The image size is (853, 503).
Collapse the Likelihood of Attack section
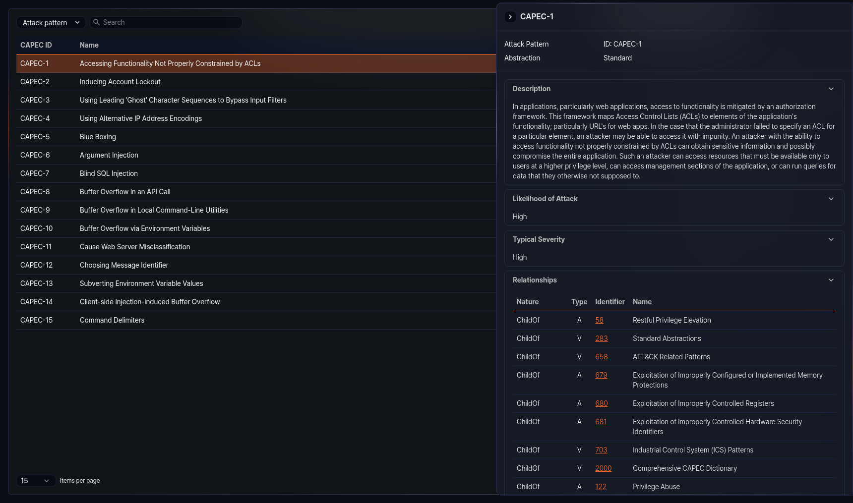click(x=831, y=199)
